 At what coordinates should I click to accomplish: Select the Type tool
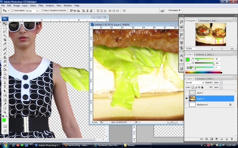(x=5, y=87)
